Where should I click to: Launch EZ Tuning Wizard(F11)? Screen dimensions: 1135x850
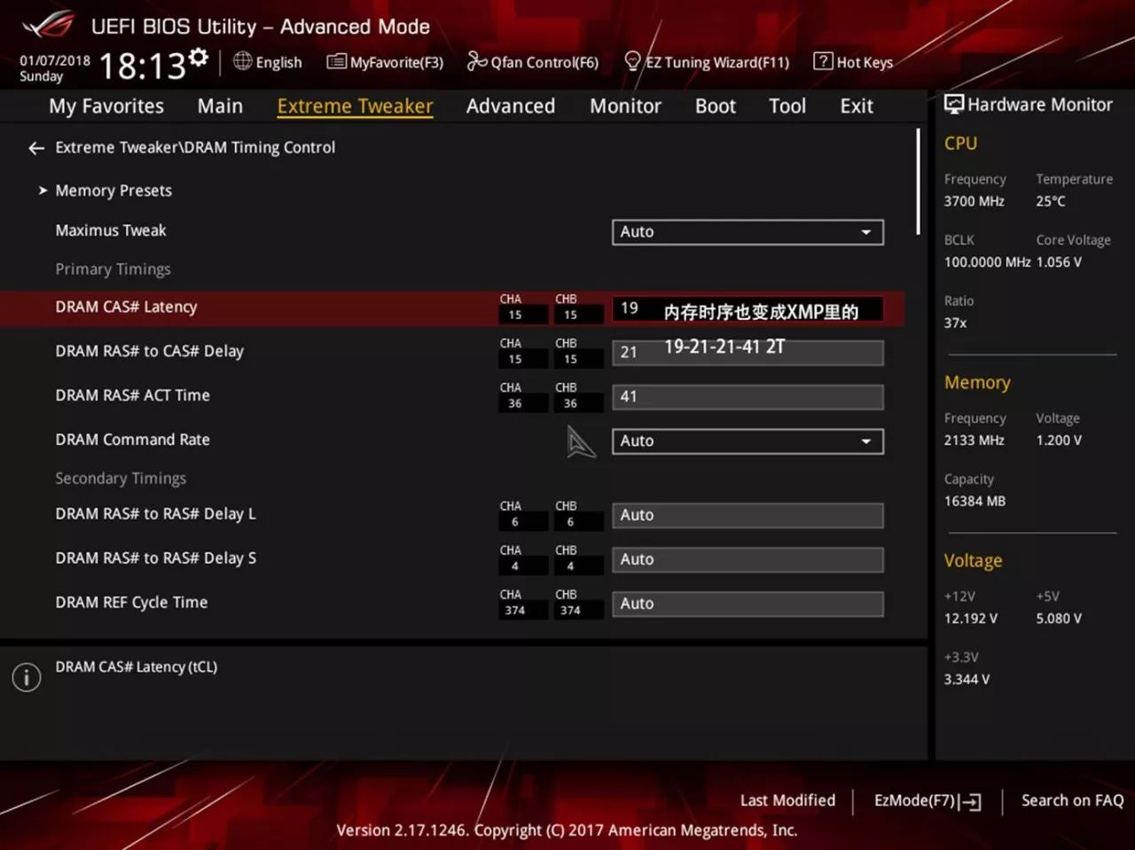(x=707, y=62)
